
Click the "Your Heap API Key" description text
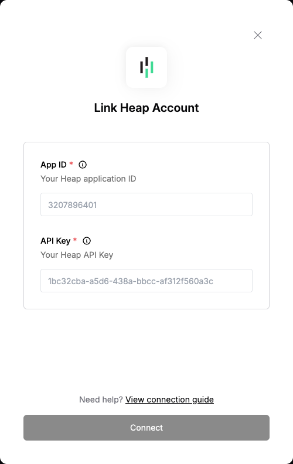(x=77, y=255)
